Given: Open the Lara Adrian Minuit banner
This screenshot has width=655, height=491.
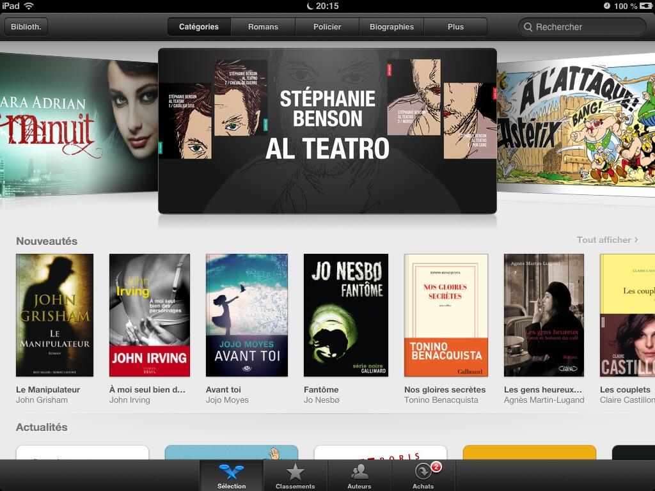Looking at the screenshot, I should pos(79,125).
